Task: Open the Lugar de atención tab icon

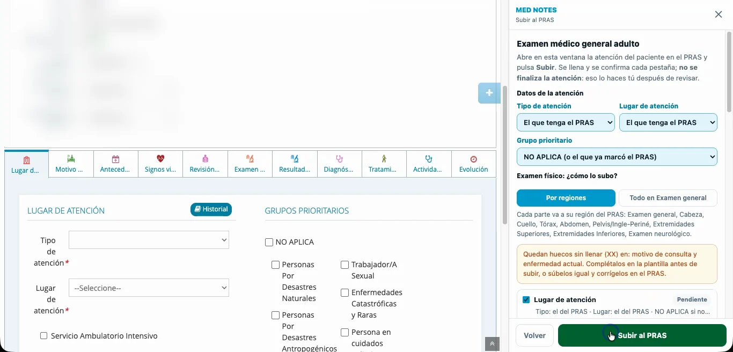Action: tap(26, 160)
